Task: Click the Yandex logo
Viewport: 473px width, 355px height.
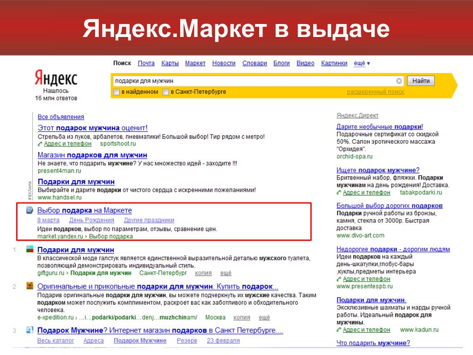Action: pos(56,78)
